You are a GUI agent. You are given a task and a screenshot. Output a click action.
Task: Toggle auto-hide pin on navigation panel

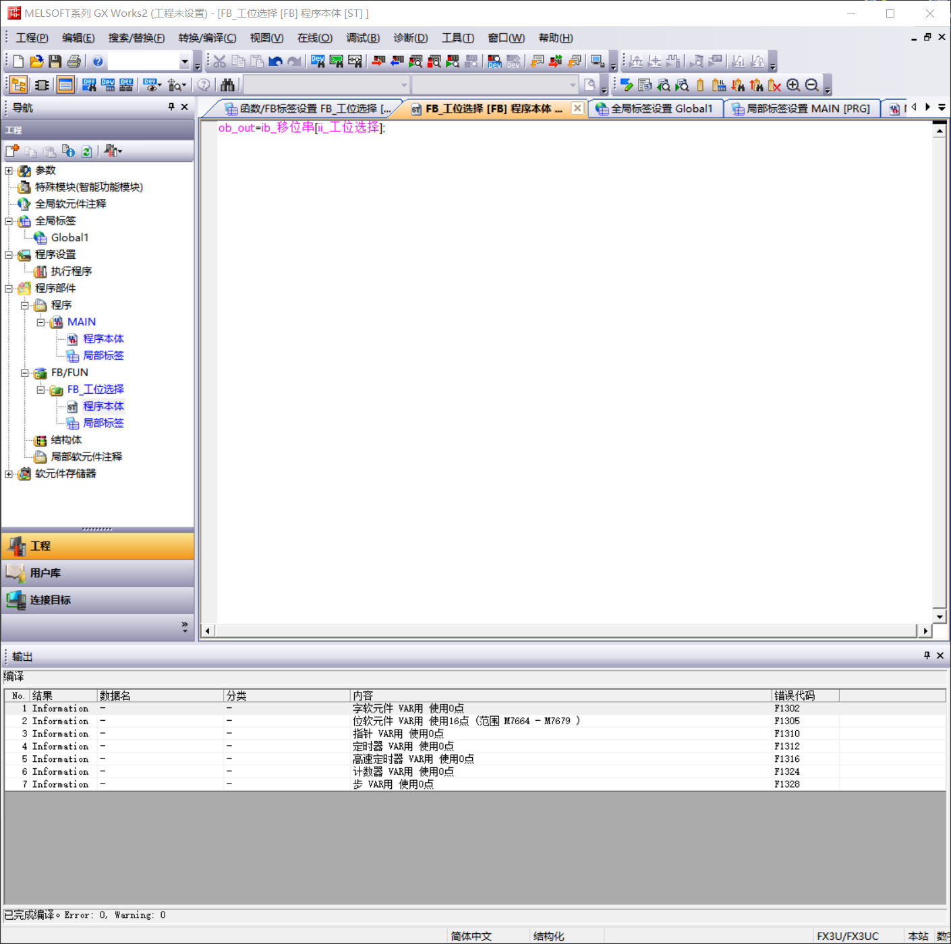(x=171, y=107)
